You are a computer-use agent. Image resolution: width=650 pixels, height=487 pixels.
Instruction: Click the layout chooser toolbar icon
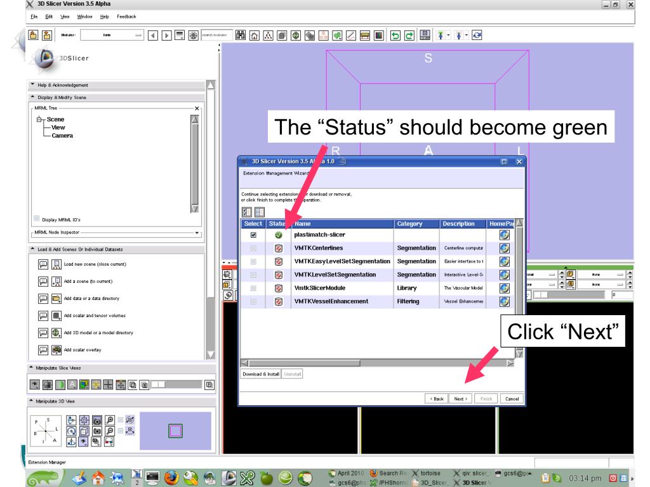coord(425,36)
